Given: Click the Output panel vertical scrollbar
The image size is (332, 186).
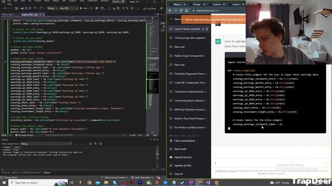Looking at the screenshot, I should [x=157, y=157].
